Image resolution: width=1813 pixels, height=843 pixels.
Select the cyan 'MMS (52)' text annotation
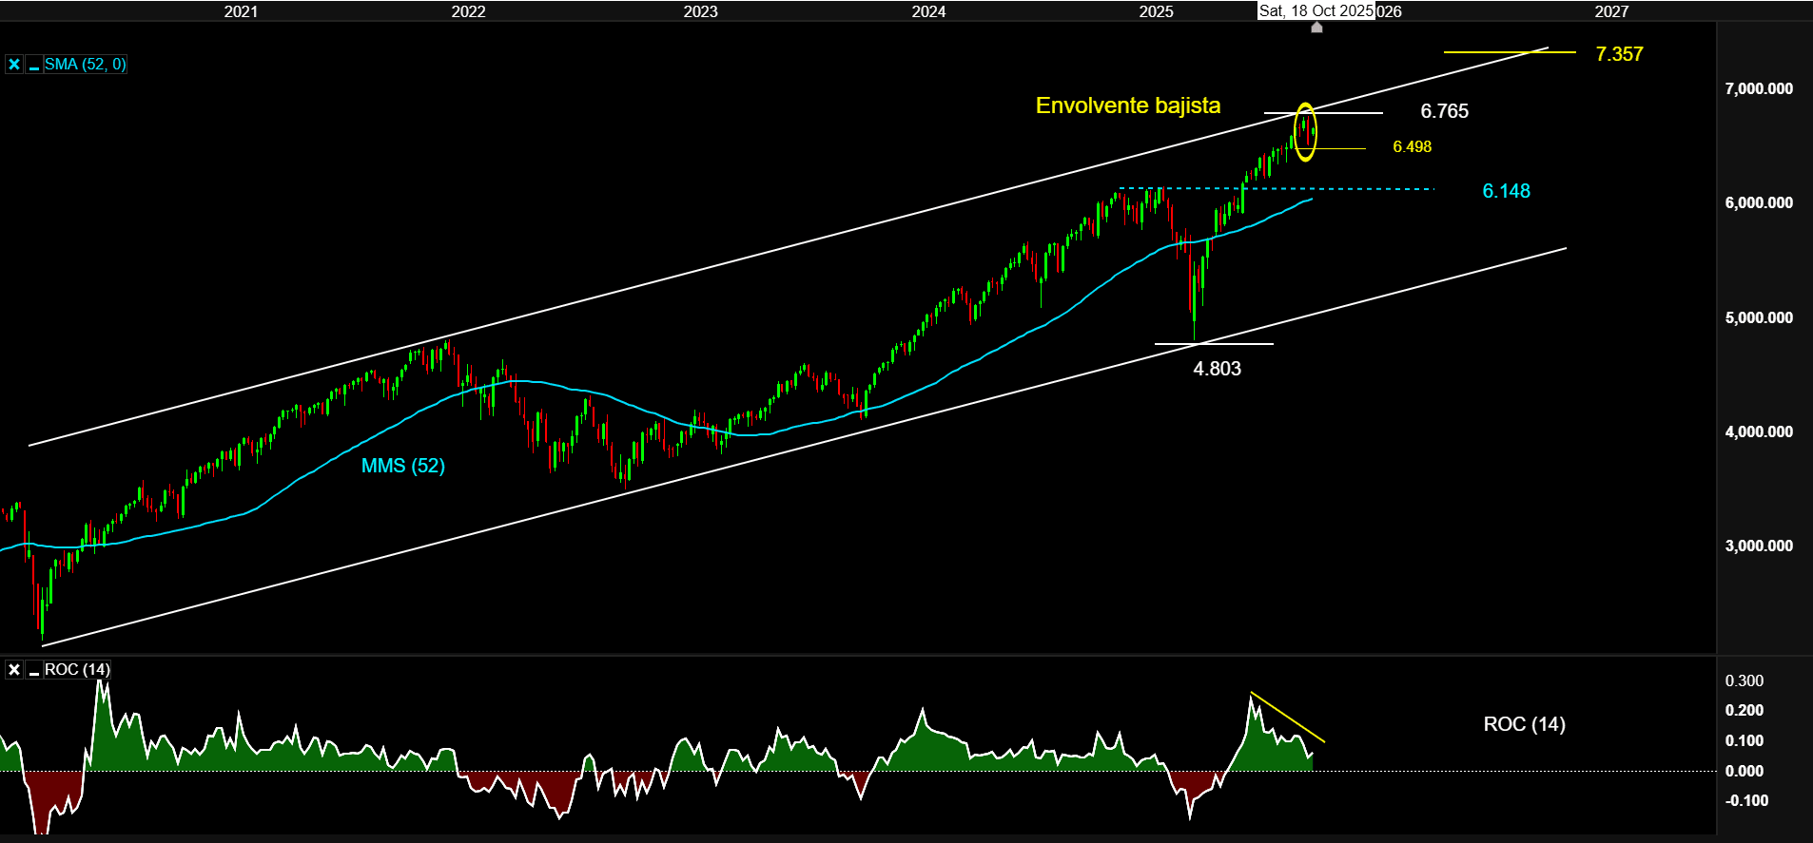[402, 466]
